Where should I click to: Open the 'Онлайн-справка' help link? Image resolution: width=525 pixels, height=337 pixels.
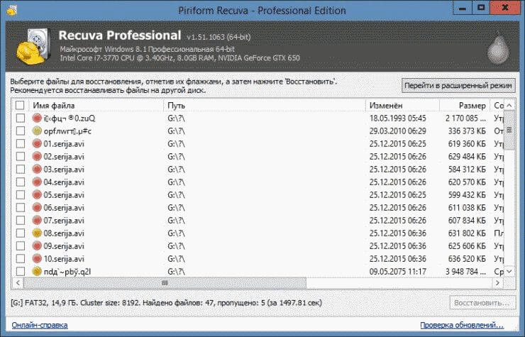[x=40, y=325]
